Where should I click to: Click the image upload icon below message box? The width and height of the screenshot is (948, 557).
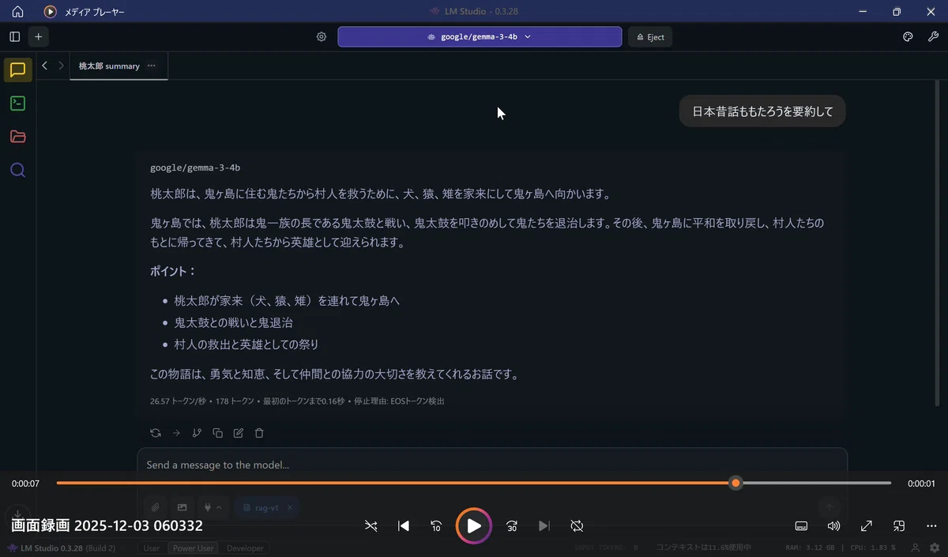[182, 507]
